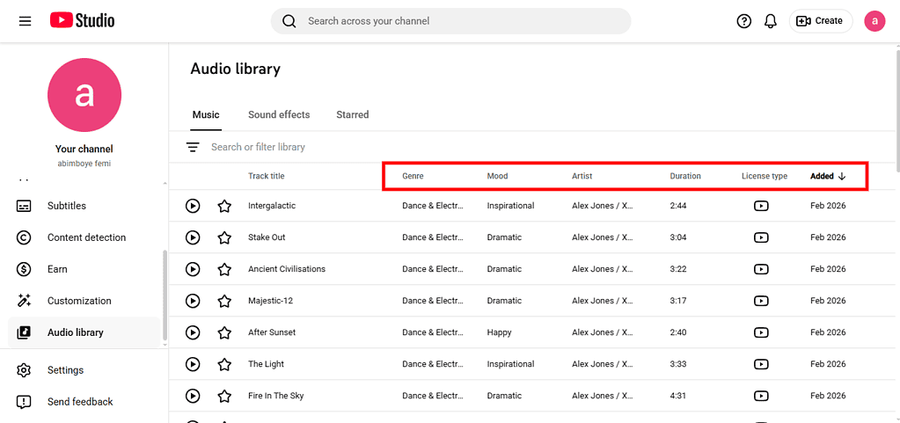
Task: Sort tracks by Added column arrow
Action: point(842,176)
